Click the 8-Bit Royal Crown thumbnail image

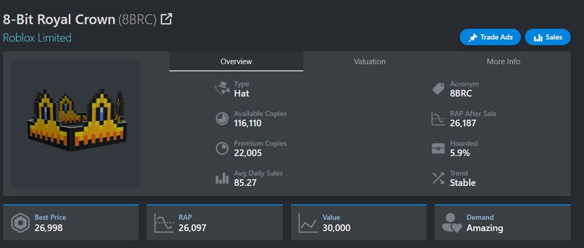pyautogui.click(x=75, y=123)
